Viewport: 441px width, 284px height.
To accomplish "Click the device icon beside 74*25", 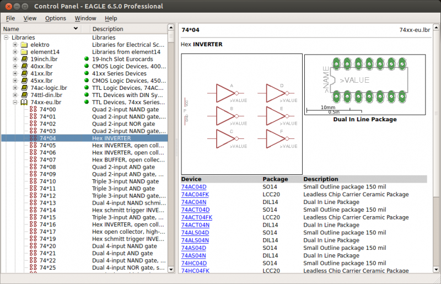I will point(33,267).
